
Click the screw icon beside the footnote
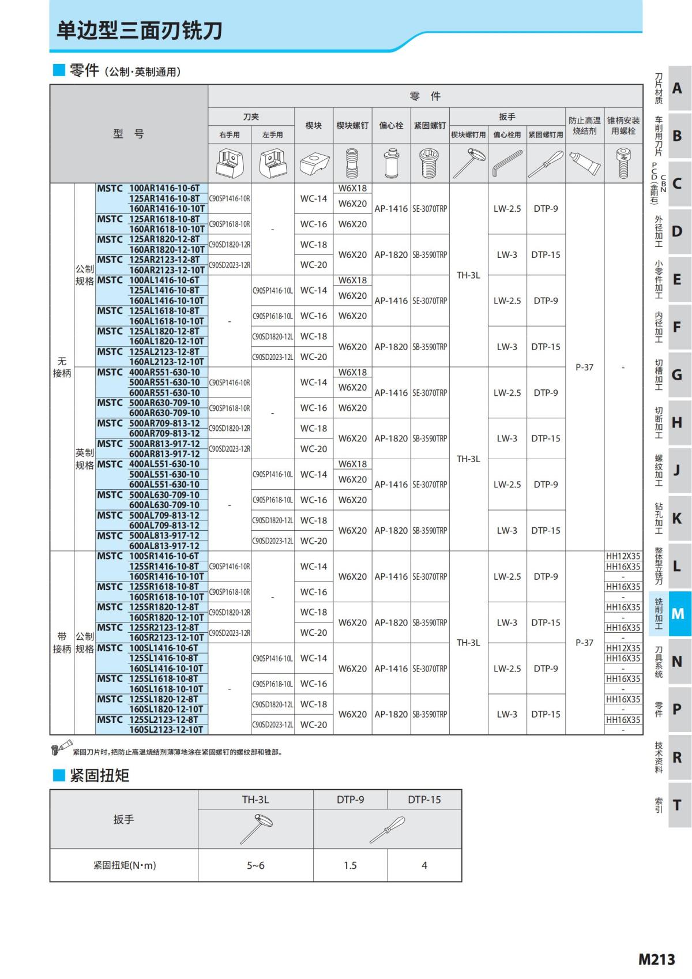(61, 748)
